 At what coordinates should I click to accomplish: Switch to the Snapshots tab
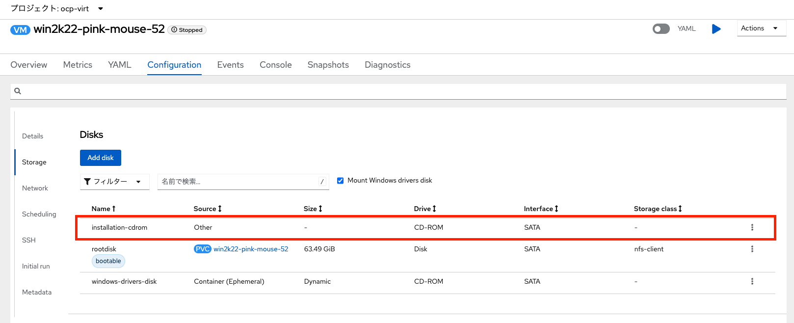click(x=328, y=65)
